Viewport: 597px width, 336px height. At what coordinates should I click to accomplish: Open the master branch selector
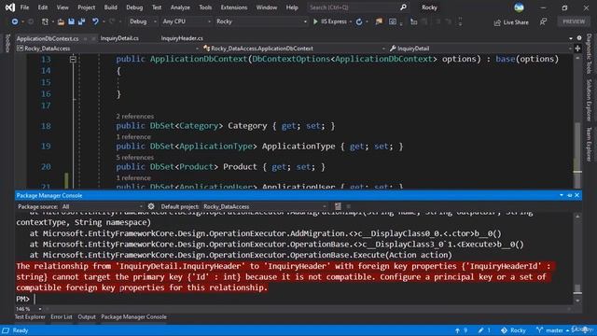click(552, 330)
